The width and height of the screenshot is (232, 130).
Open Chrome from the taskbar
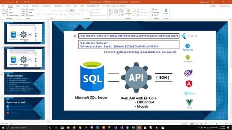pyautogui.click(x=80, y=127)
